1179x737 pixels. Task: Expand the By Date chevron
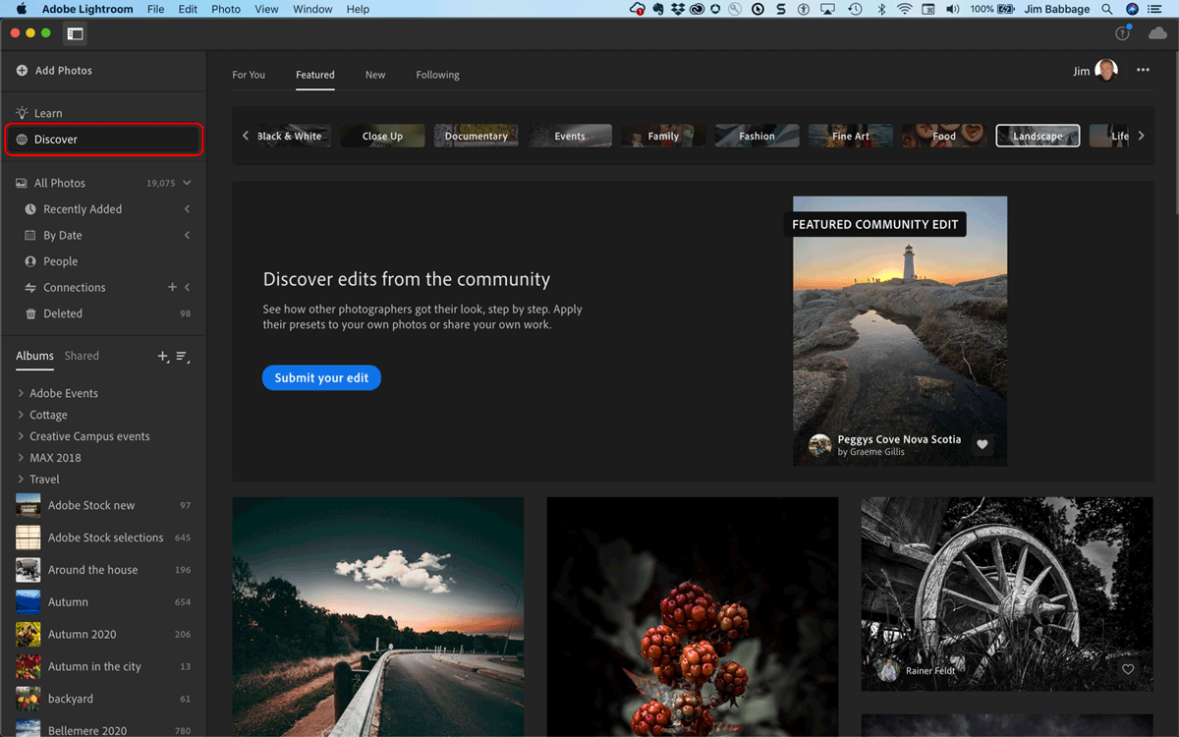(x=187, y=235)
